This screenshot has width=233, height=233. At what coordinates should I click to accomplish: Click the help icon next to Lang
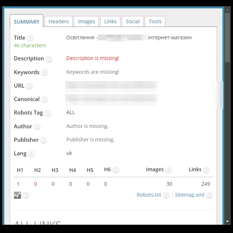pos(31,154)
